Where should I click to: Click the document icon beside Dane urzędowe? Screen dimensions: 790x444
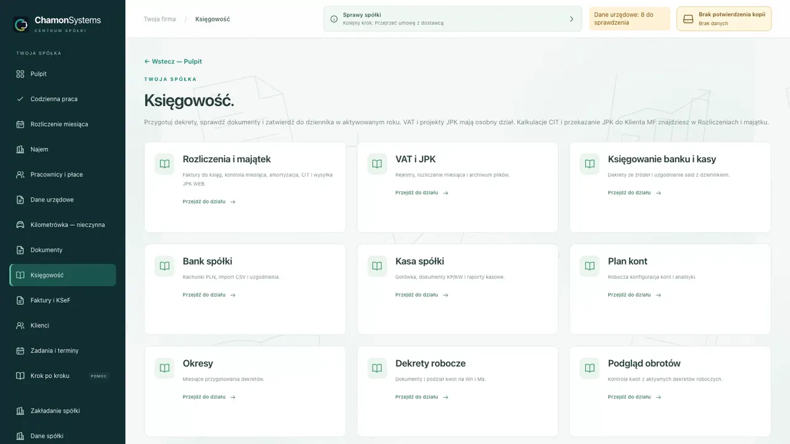pos(20,200)
